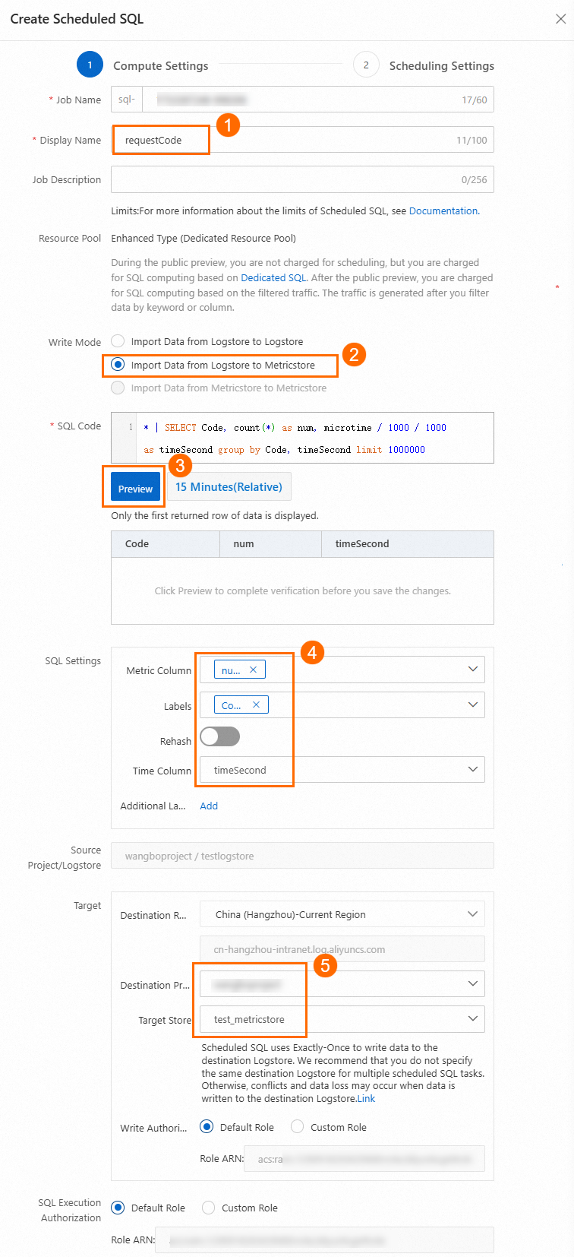Choose Default Role for Write Authorization
This screenshot has height=1257, width=574.
pyautogui.click(x=207, y=1127)
